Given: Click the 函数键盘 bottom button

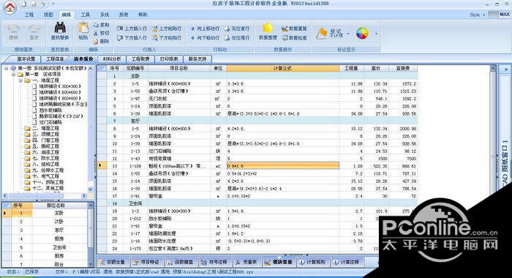Looking at the screenshot, I should [180, 262].
